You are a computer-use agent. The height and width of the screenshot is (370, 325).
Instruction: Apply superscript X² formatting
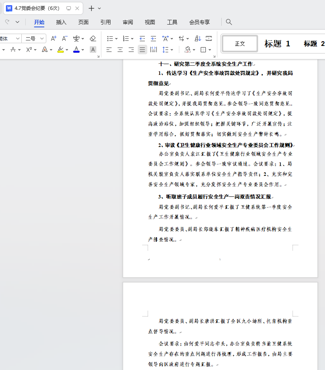[29, 50]
